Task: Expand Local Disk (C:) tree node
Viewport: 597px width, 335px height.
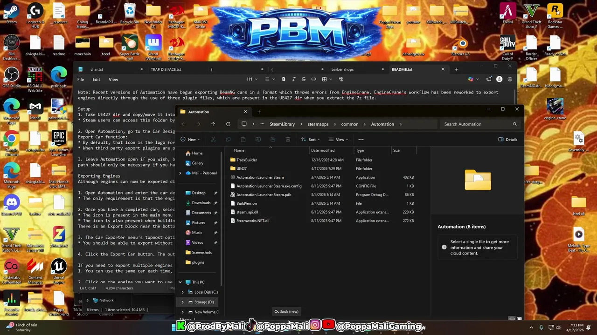Action: 182,292
